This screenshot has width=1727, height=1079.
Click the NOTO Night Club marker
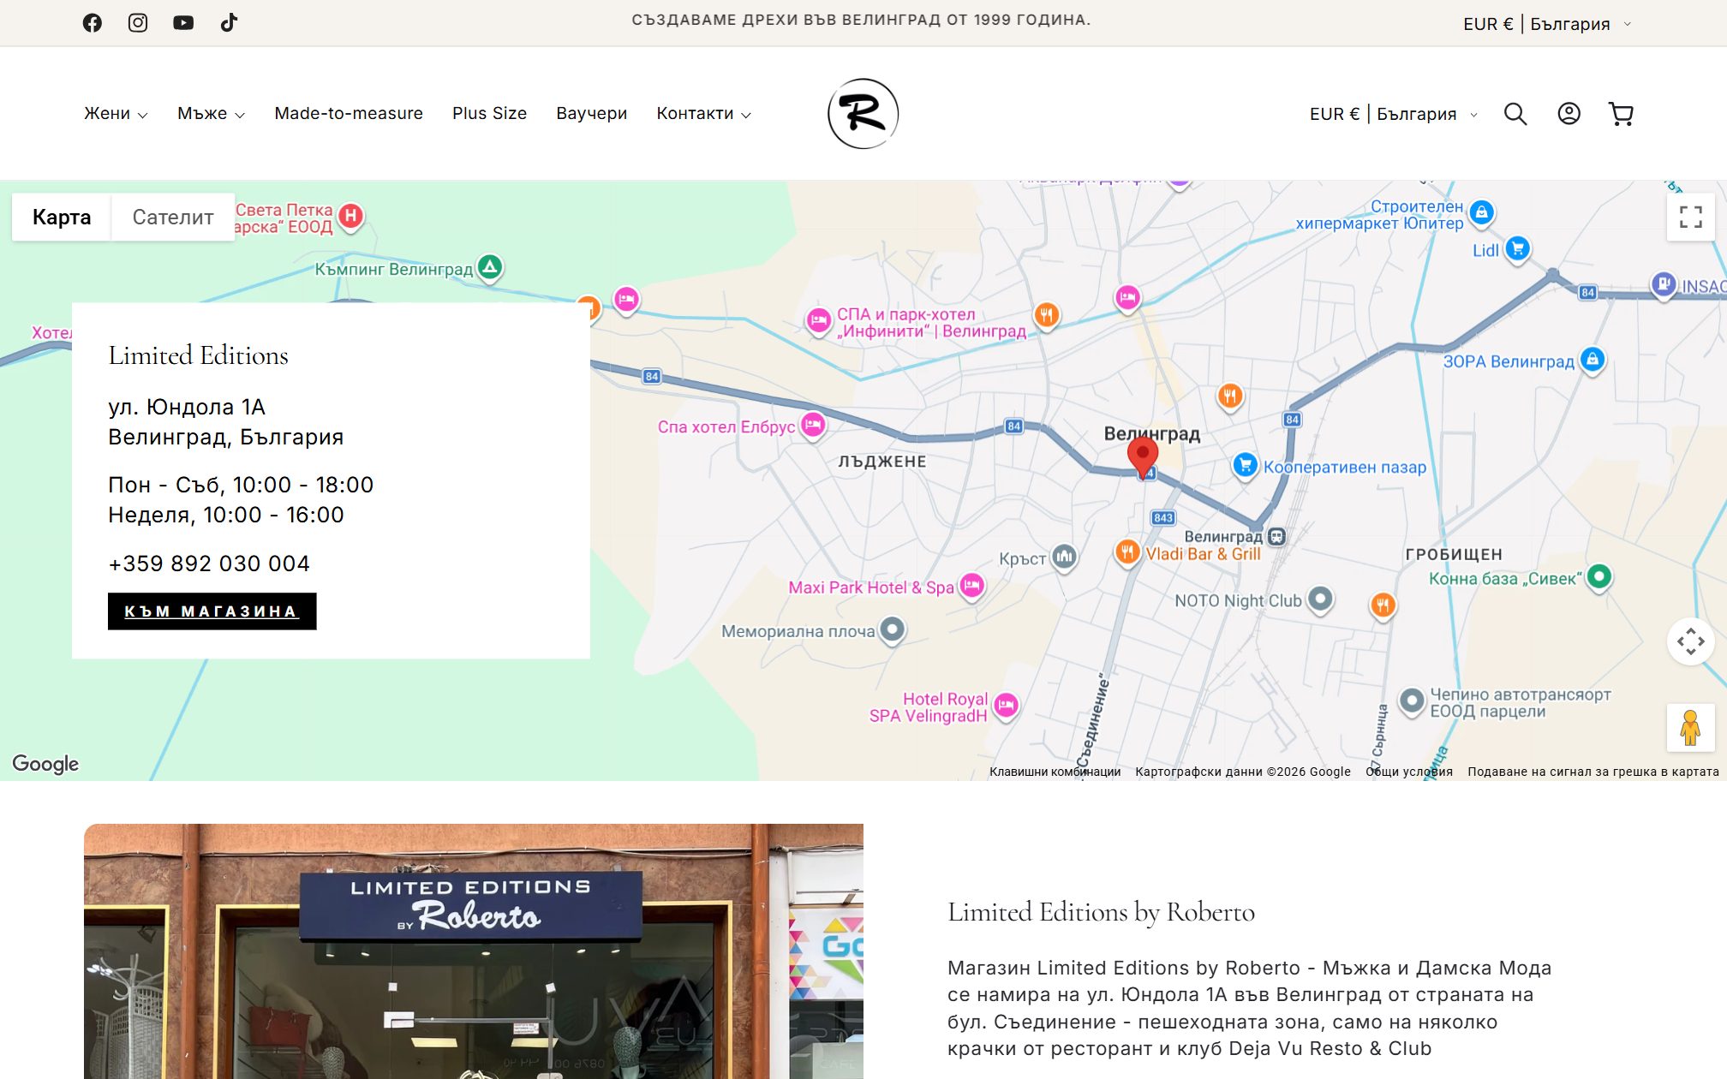(1320, 599)
